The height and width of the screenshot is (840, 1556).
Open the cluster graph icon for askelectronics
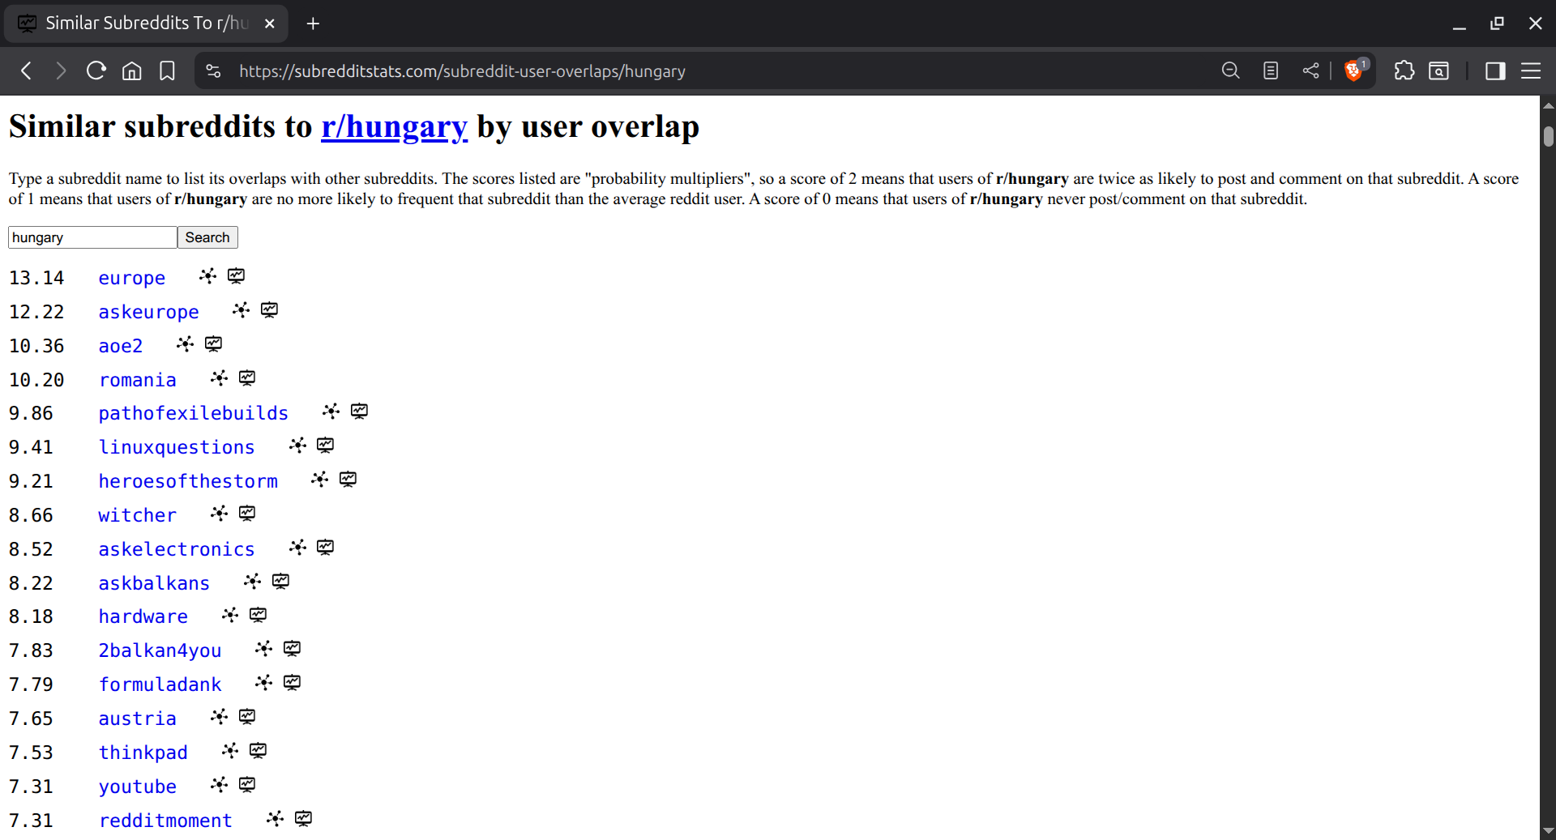point(298,548)
